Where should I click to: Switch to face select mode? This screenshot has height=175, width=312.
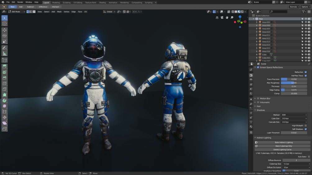(x=34, y=12)
